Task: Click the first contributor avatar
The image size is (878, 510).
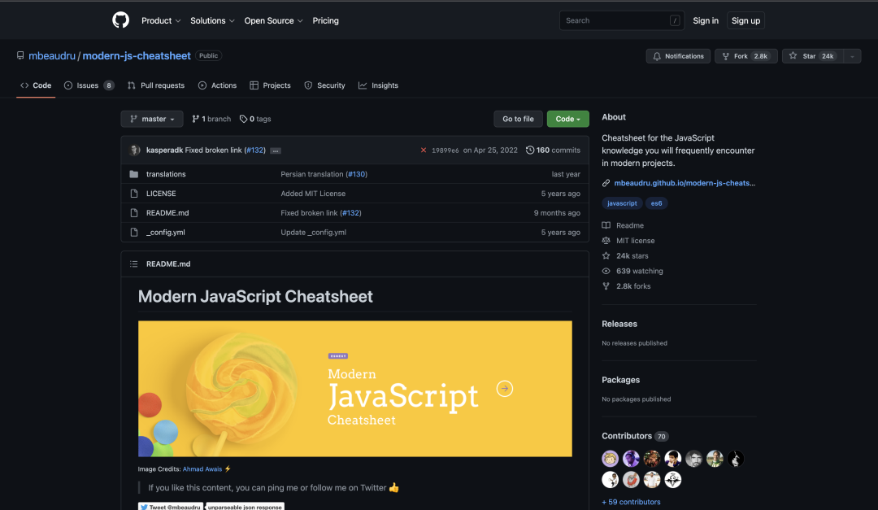Action: coord(610,459)
